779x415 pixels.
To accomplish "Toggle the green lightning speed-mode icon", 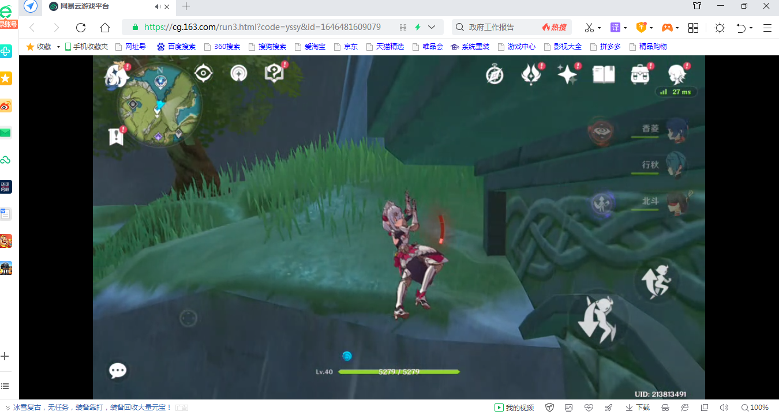I will [417, 27].
